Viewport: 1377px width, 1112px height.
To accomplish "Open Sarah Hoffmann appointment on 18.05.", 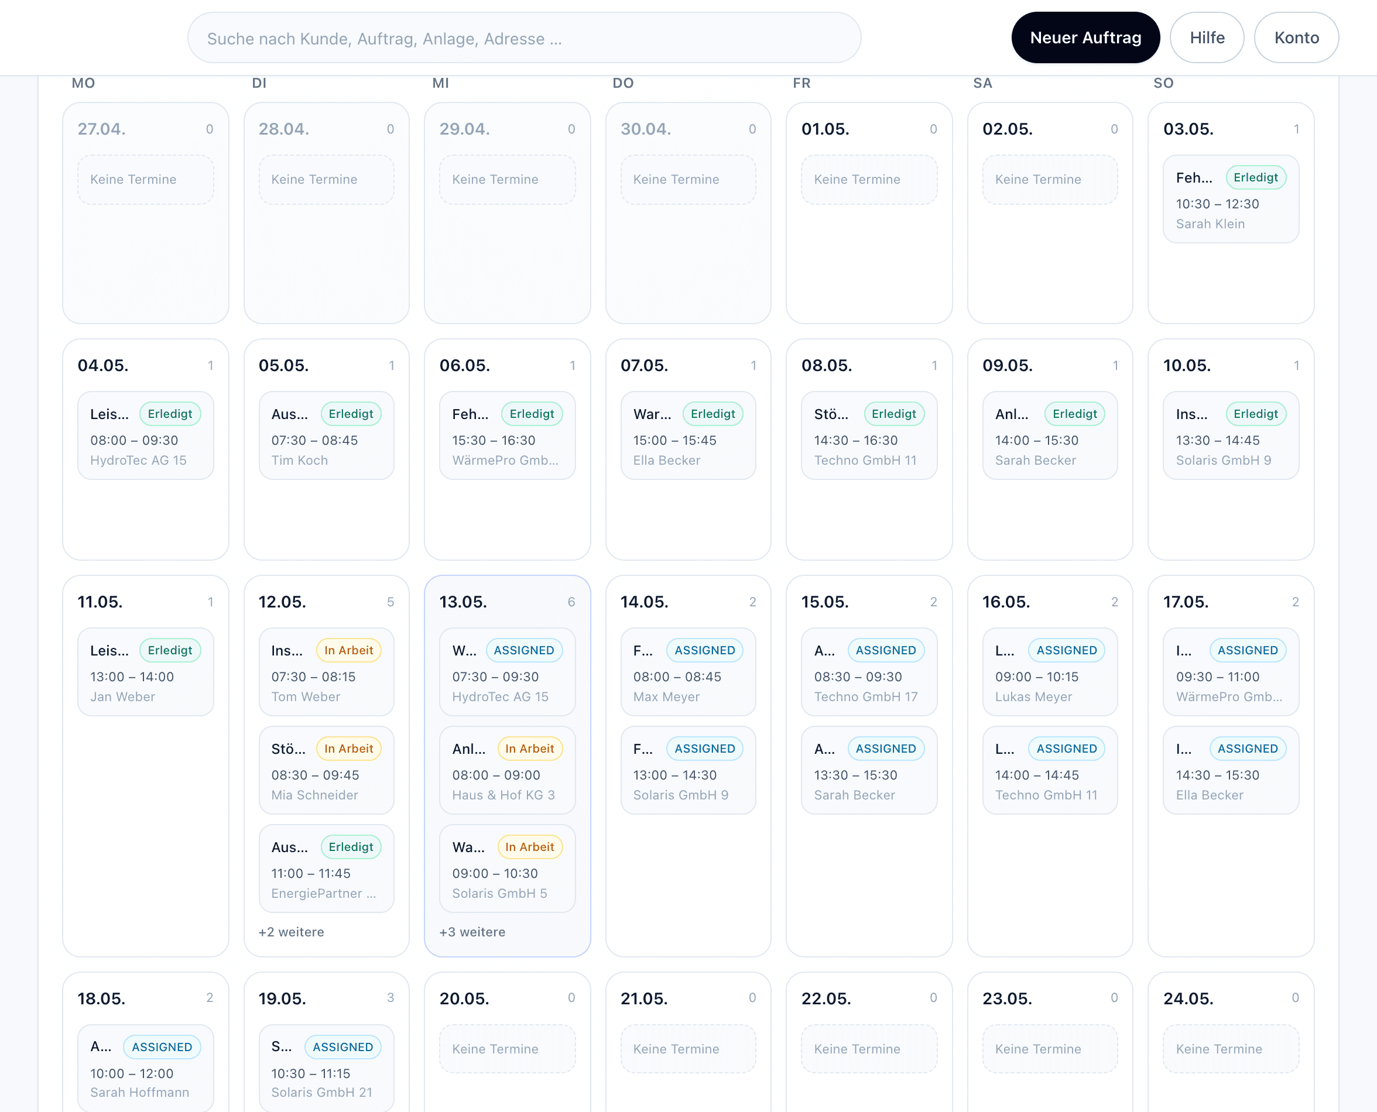I will [145, 1069].
